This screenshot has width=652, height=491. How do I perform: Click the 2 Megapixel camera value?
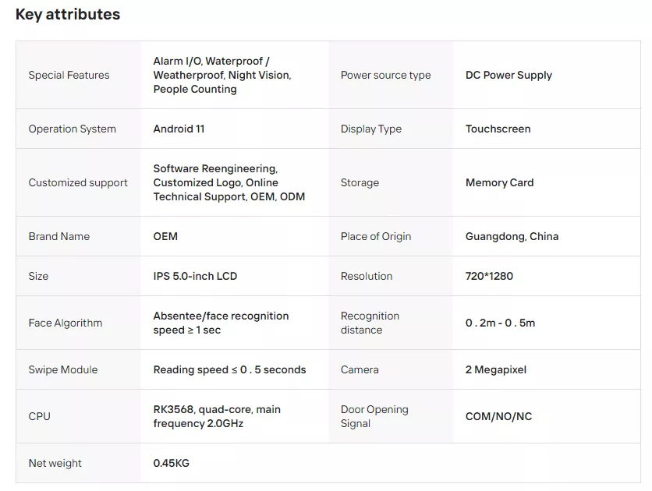pyautogui.click(x=496, y=369)
